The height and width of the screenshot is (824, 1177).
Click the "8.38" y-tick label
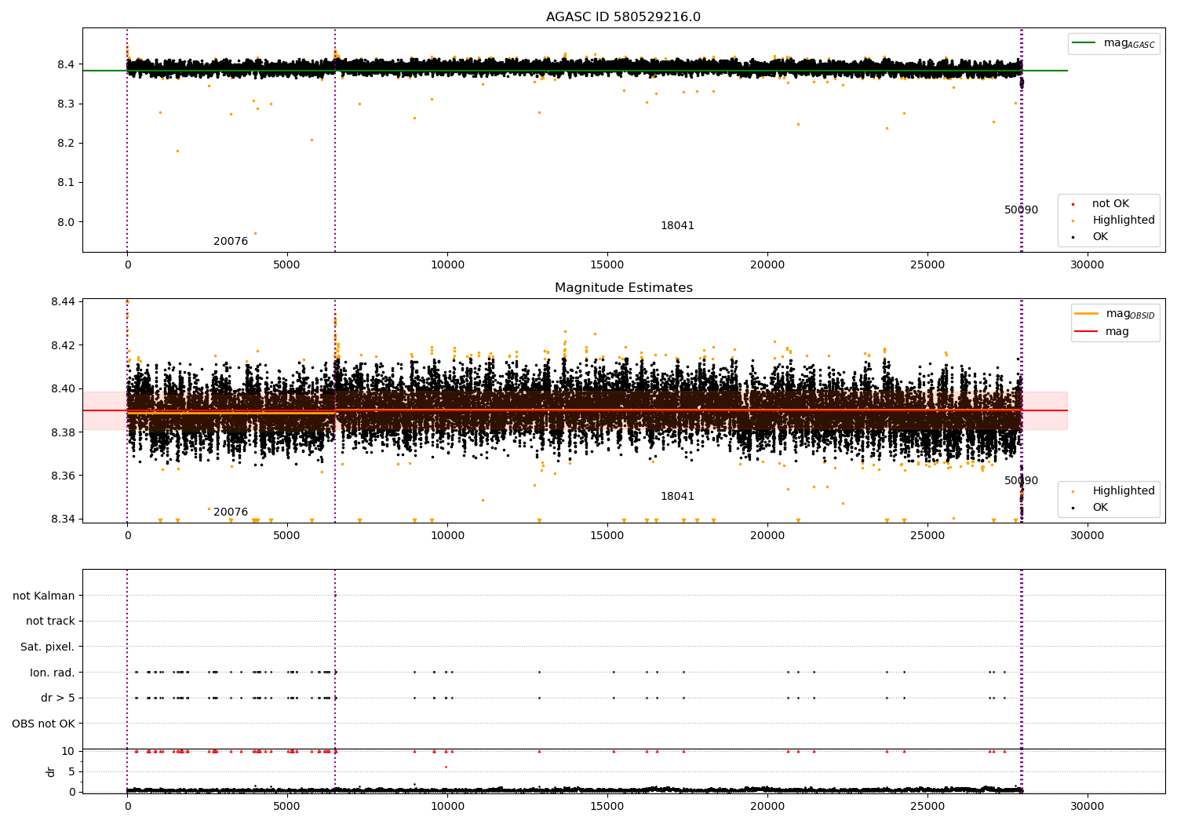64,432
